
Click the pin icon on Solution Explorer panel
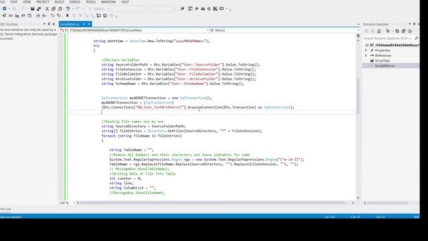click(414, 24)
